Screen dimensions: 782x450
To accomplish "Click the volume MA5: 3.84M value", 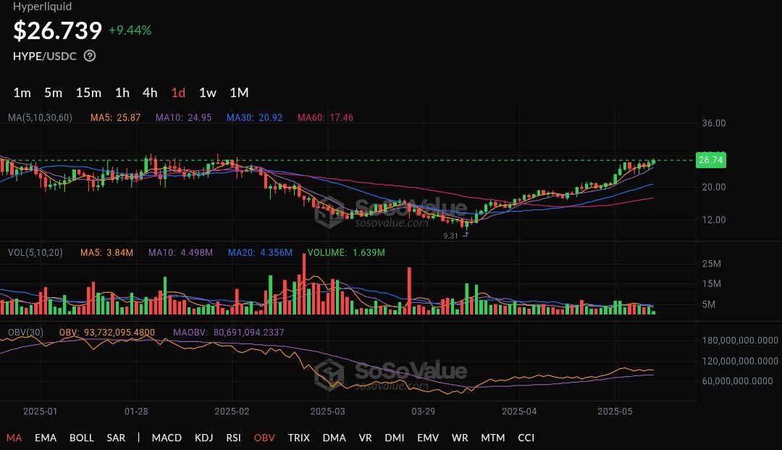I will pyautogui.click(x=106, y=252).
